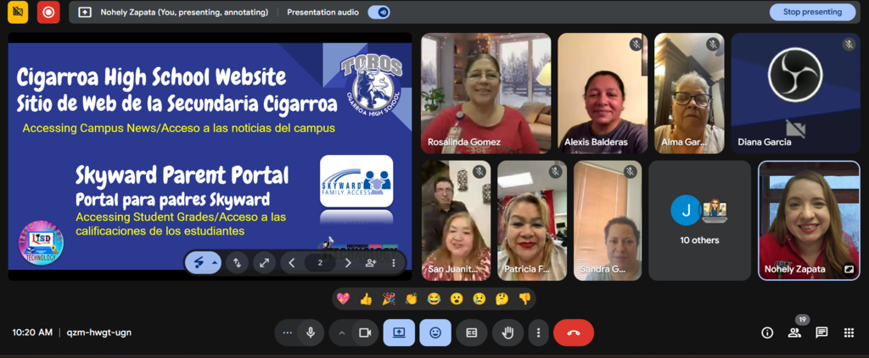869x358 pixels.
Task: Open the annotation tool options arrow
Action: click(x=215, y=263)
